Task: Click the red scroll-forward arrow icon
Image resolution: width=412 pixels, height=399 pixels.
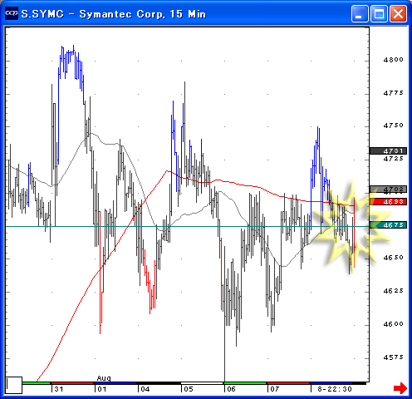Action: tap(400, 387)
